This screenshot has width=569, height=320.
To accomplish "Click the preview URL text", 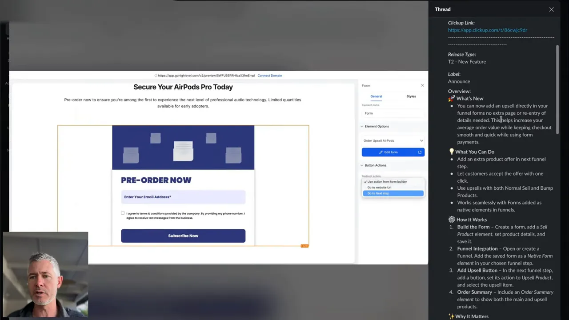I will pos(206,76).
